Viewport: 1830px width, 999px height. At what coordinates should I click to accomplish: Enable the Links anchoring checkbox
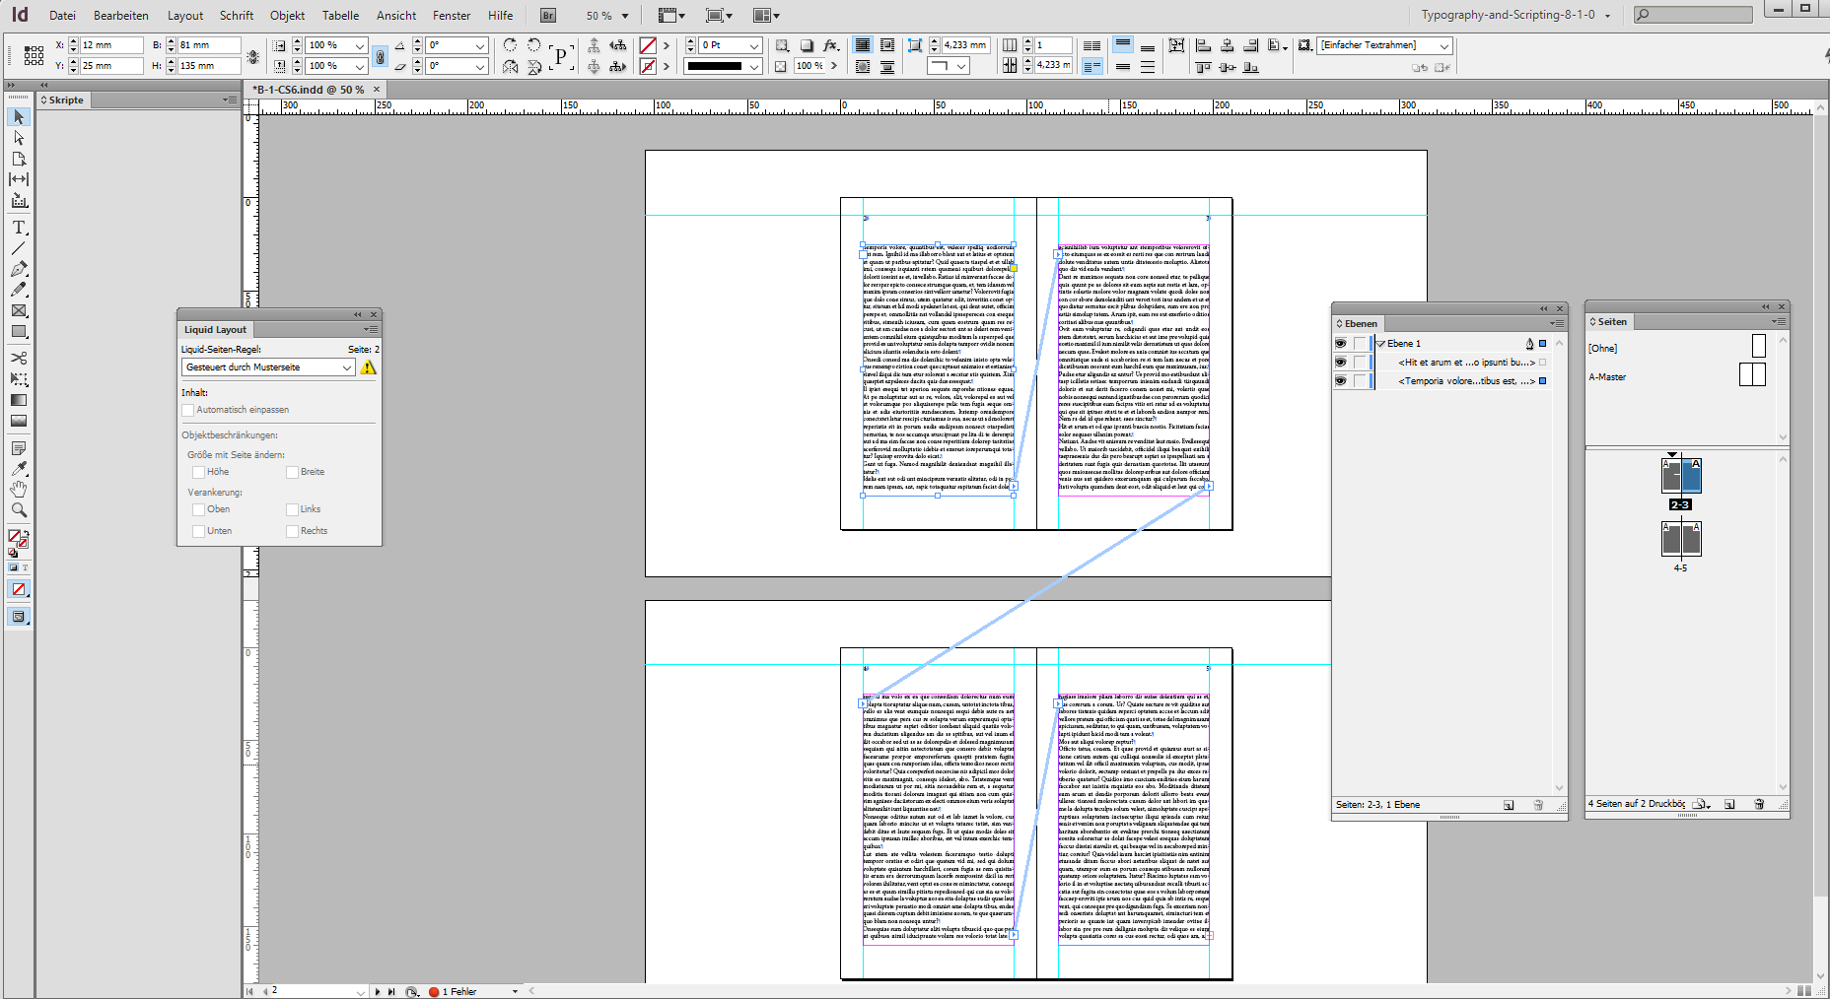292,509
